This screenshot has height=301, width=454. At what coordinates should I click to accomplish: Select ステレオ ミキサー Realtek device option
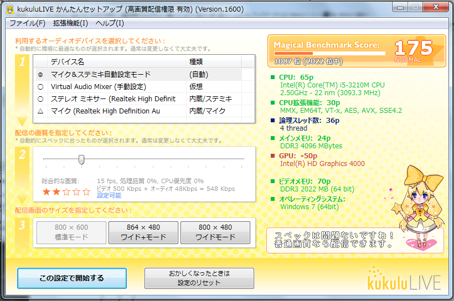pos(40,98)
